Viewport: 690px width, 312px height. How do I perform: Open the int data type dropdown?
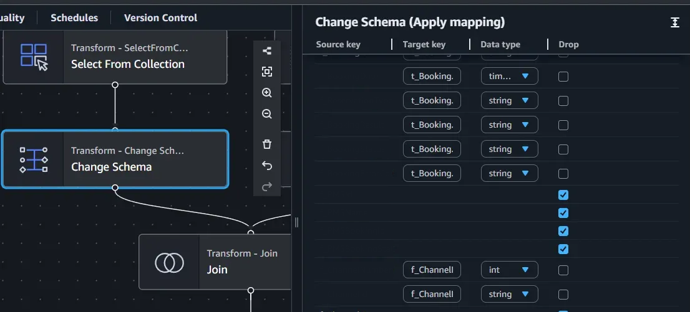pyautogui.click(x=509, y=270)
